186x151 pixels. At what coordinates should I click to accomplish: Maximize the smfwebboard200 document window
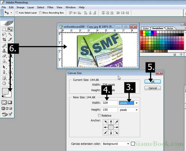[126, 27]
